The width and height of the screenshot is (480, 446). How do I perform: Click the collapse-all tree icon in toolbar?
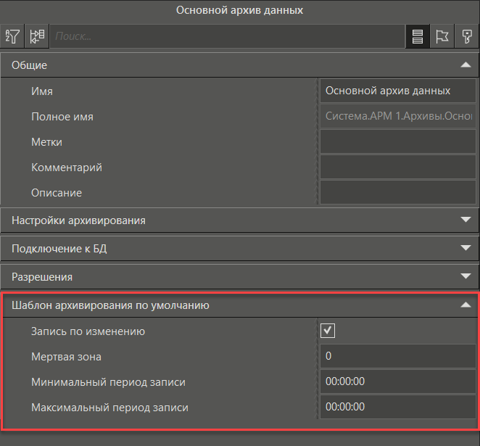click(36, 36)
